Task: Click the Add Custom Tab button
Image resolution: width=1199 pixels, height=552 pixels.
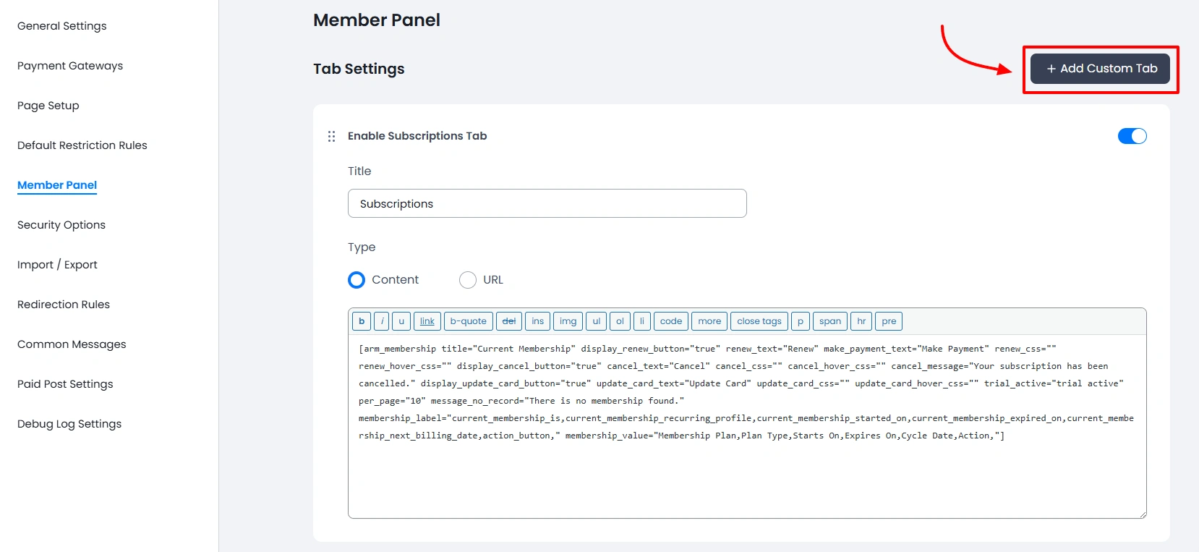Action: click(1099, 68)
